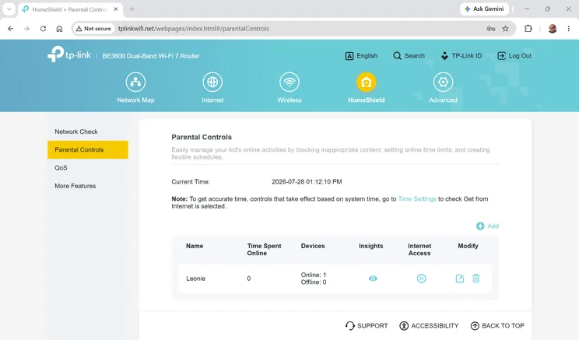Select the HomeShield Parental Controls tab
Image resolution: width=579 pixels, height=340 pixels.
pos(70,9)
